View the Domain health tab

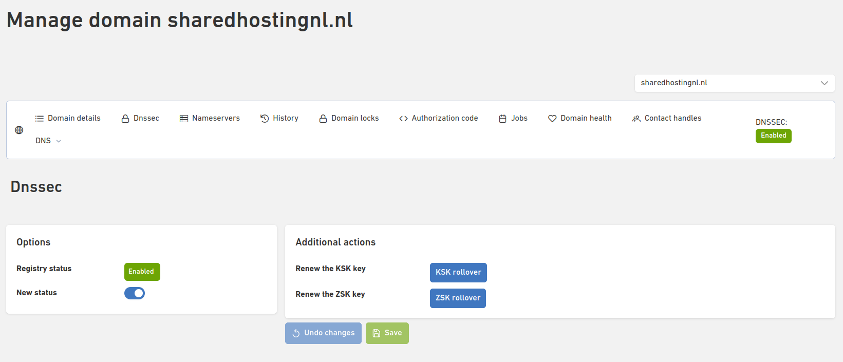[580, 118]
